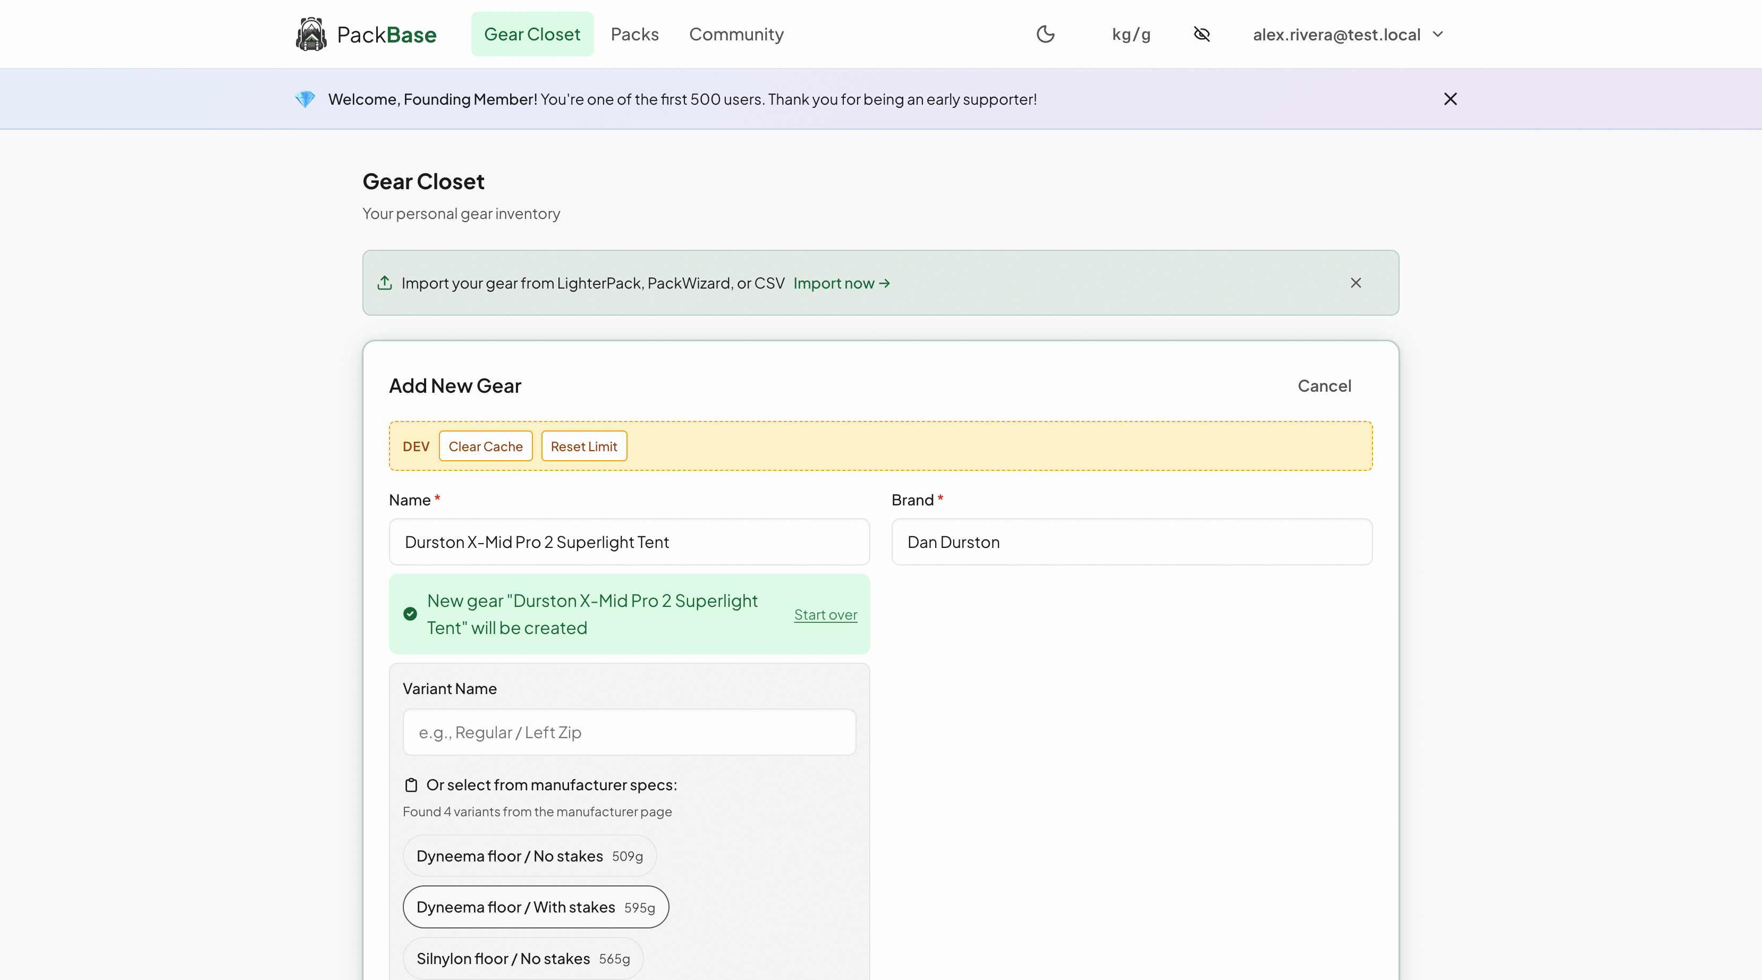The width and height of the screenshot is (1762, 980).
Task: Switch weight units with kg/g toggle
Action: click(1131, 34)
